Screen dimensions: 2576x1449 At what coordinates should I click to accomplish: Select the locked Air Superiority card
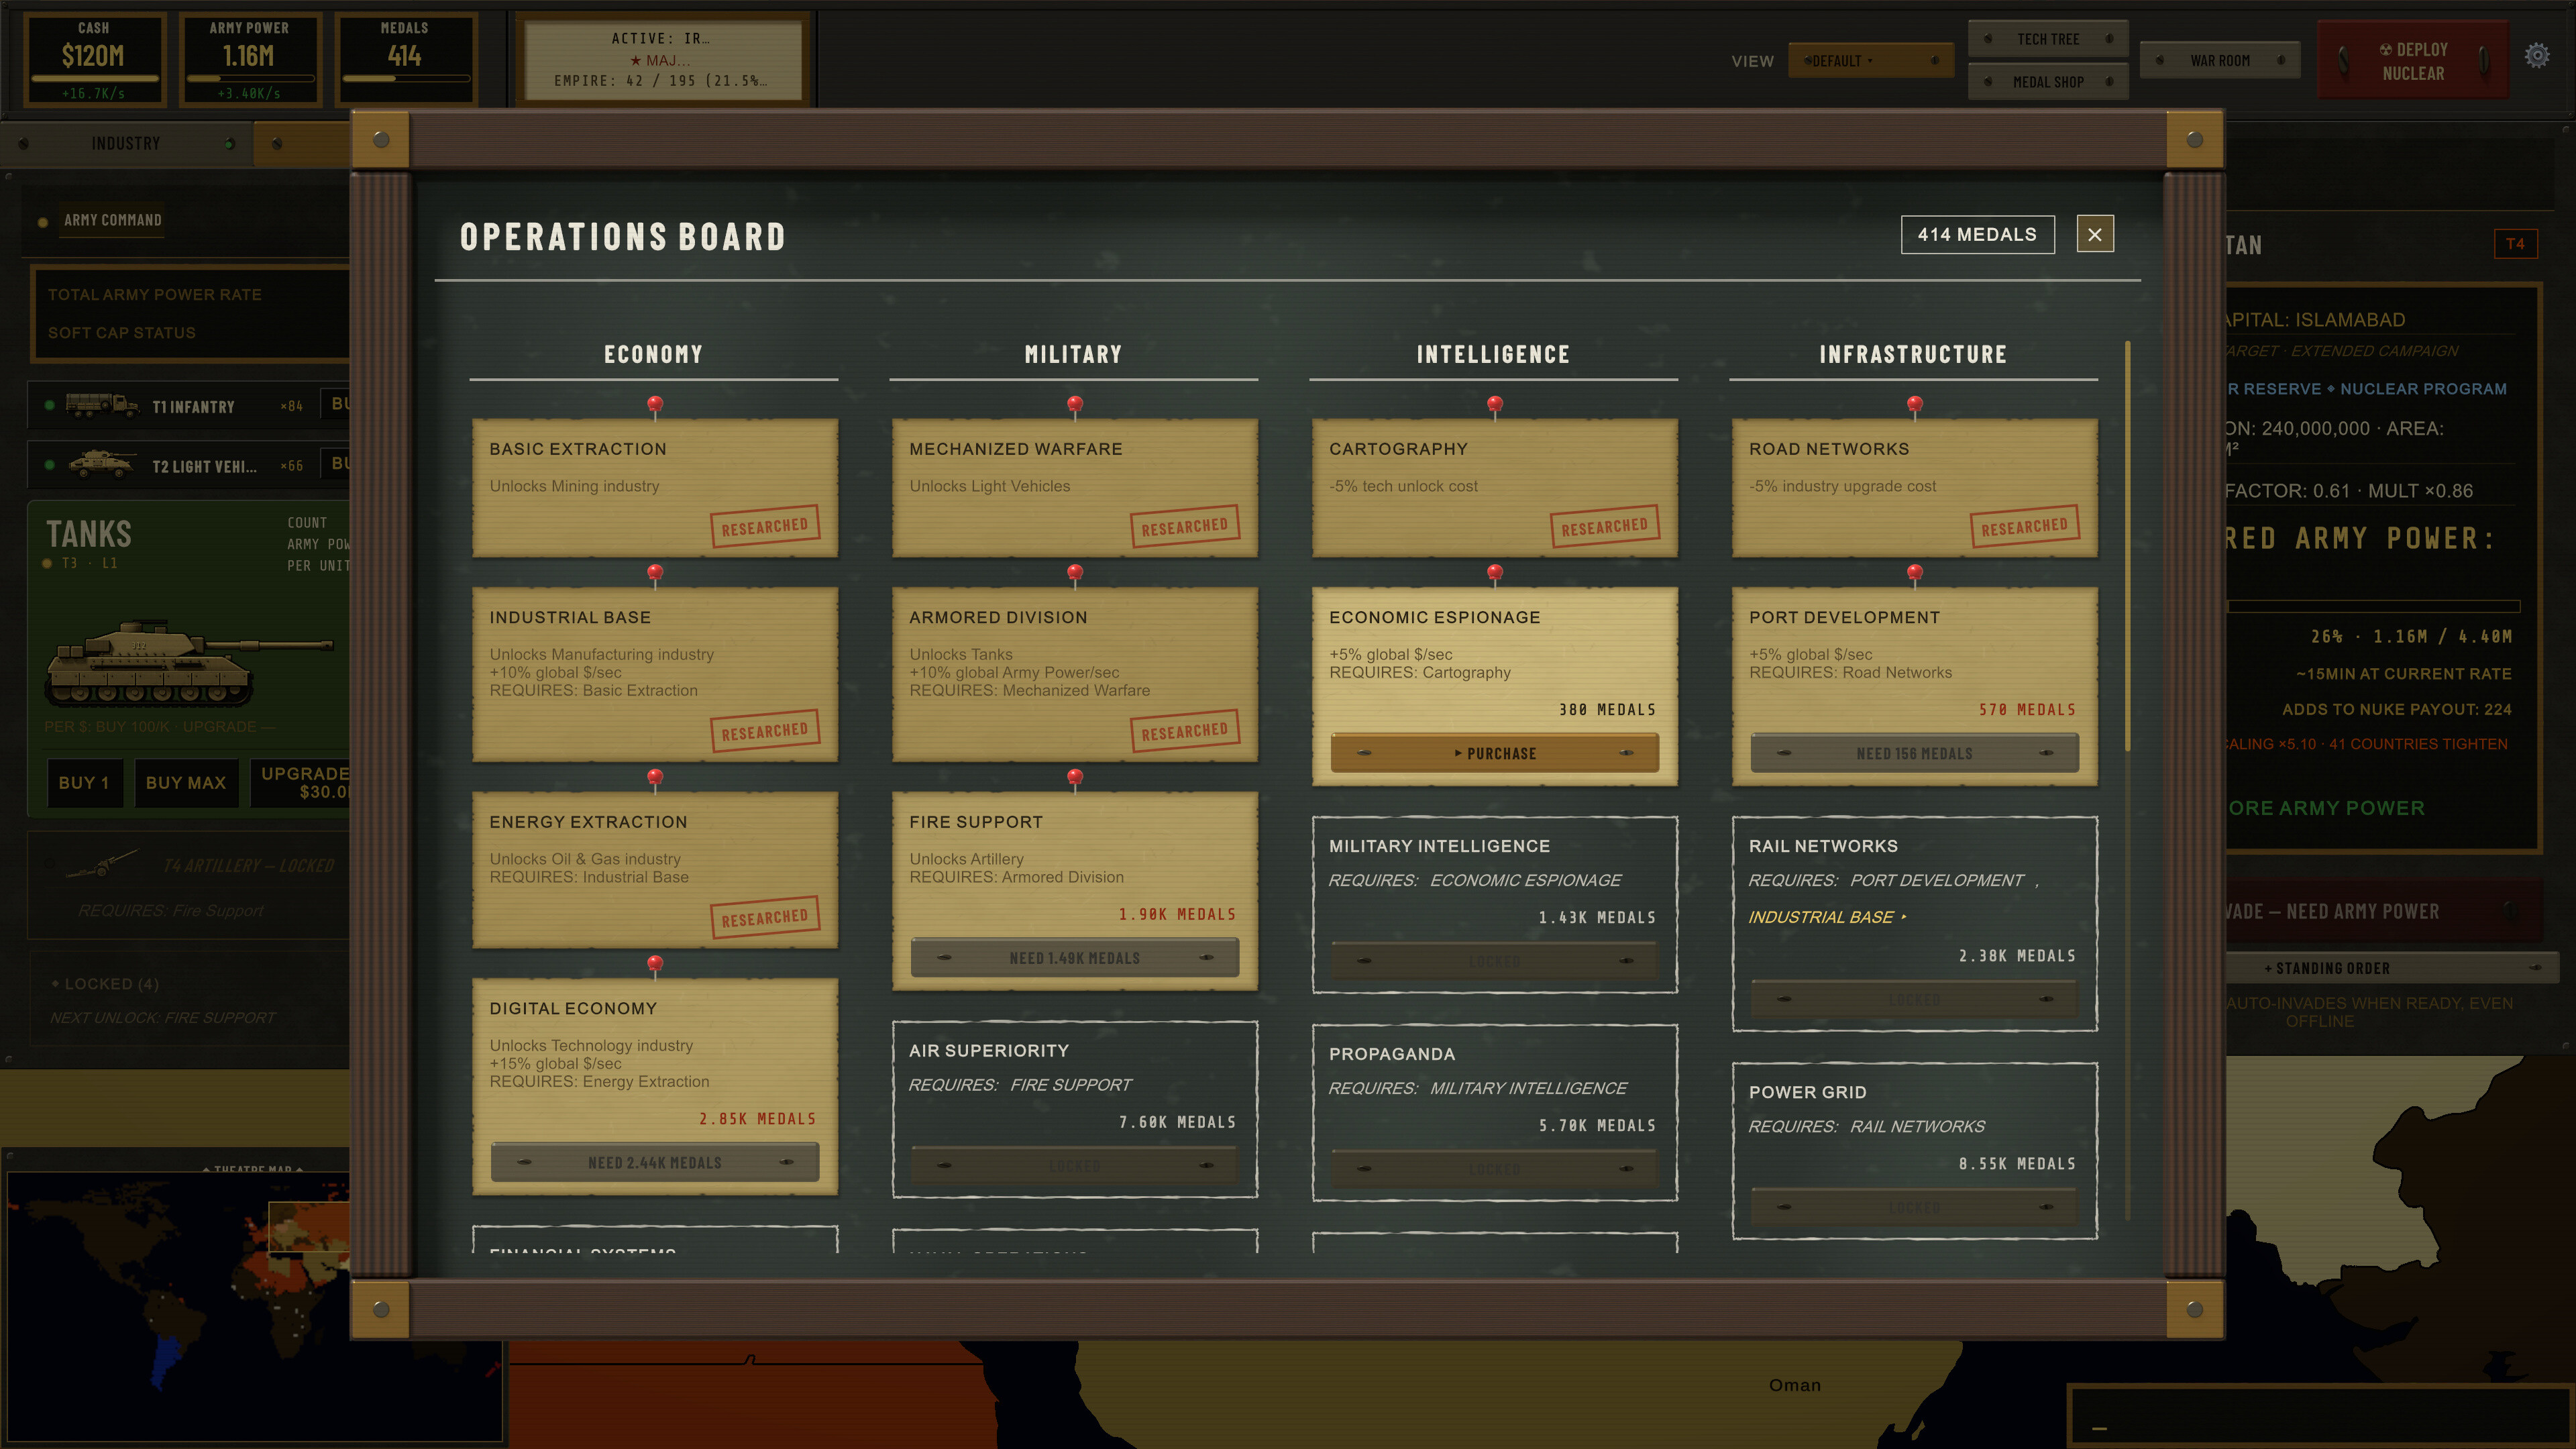pyautogui.click(x=1075, y=1109)
